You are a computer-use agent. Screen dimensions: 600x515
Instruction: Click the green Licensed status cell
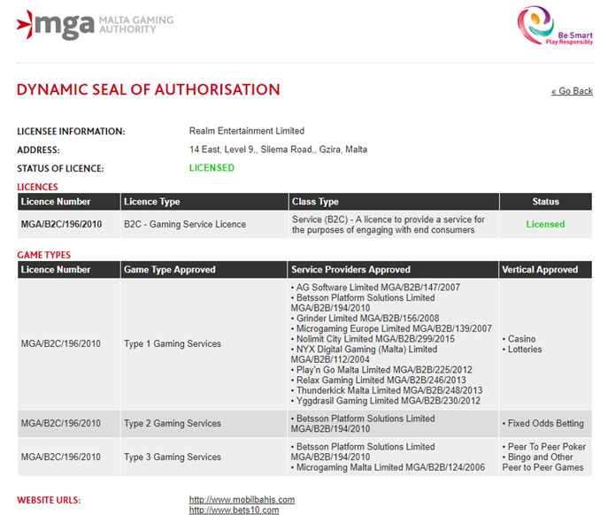pos(545,224)
